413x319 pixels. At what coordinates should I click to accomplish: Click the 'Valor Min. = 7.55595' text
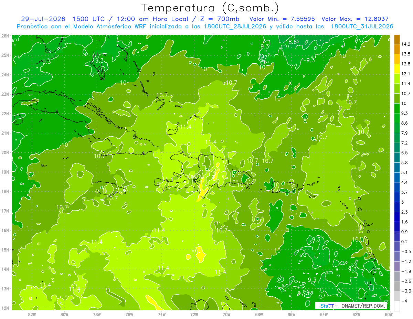click(x=282, y=19)
